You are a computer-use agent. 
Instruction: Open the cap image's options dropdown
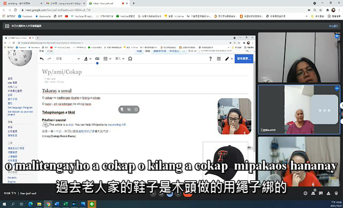coord(250,148)
